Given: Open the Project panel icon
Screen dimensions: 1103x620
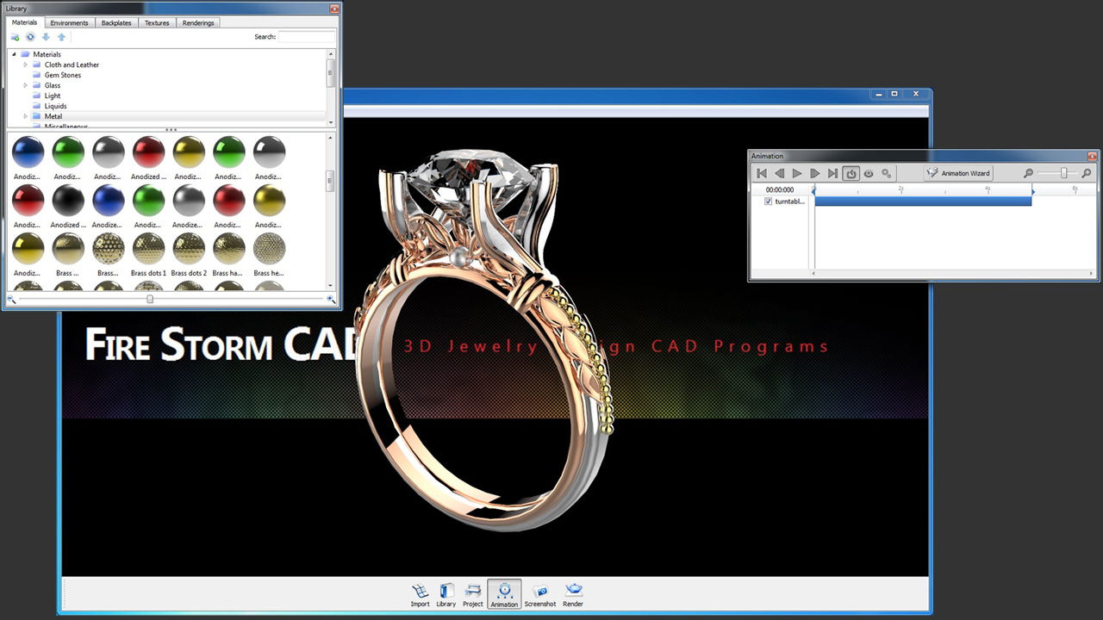Looking at the screenshot, I should point(472,594).
